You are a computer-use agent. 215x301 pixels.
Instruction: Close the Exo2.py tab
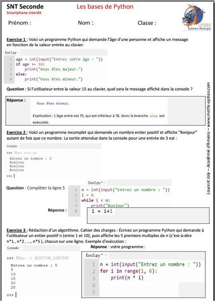click(105, 182)
